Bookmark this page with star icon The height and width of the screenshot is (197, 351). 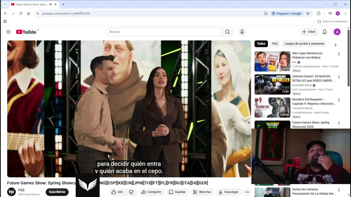click(308, 13)
